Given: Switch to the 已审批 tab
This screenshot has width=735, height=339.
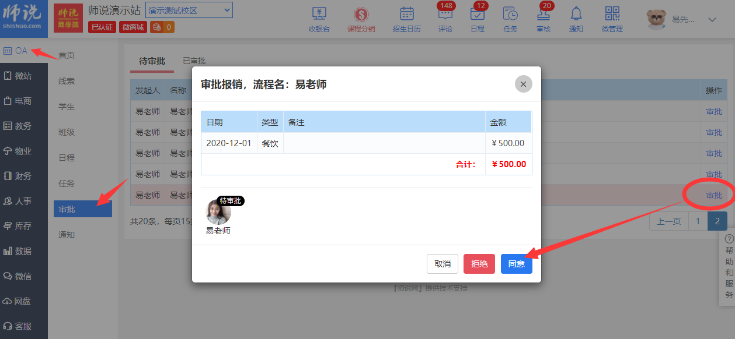Looking at the screenshot, I should pyautogui.click(x=194, y=61).
